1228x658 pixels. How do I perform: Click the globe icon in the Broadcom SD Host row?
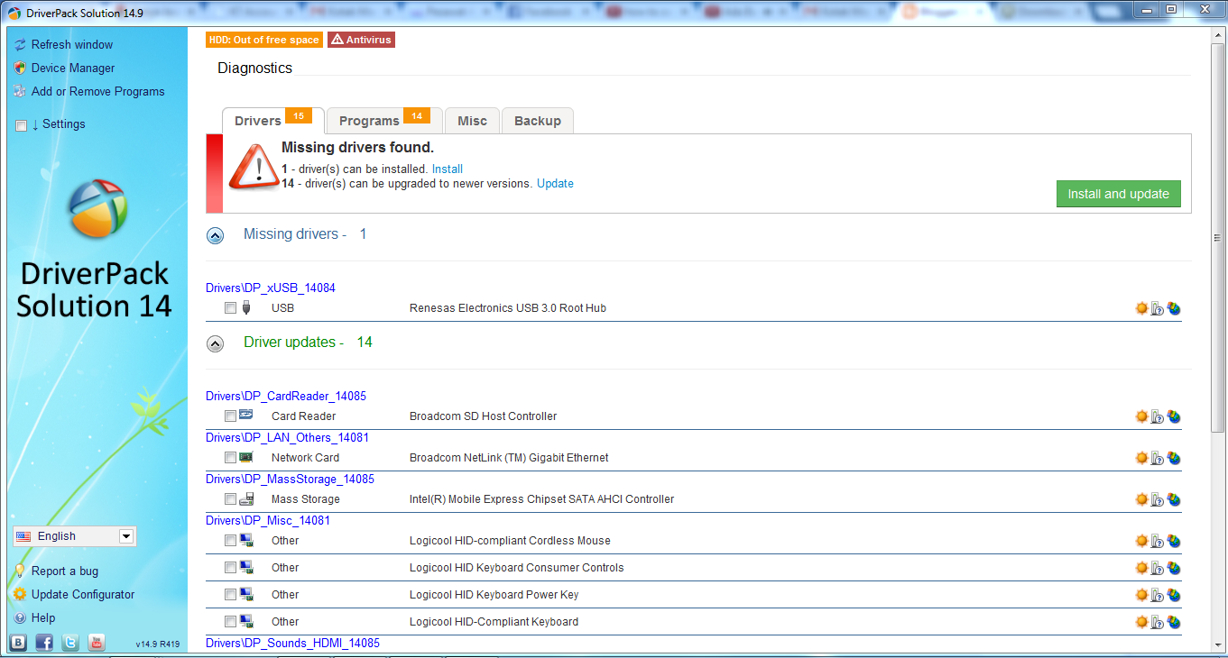pyautogui.click(x=1174, y=416)
